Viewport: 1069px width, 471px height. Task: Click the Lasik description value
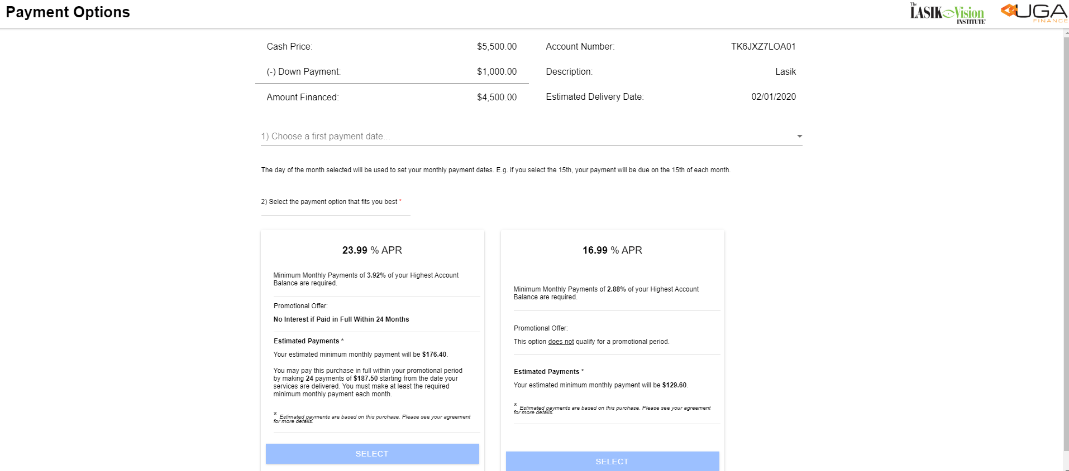pyautogui.click(x=785, y=72)
